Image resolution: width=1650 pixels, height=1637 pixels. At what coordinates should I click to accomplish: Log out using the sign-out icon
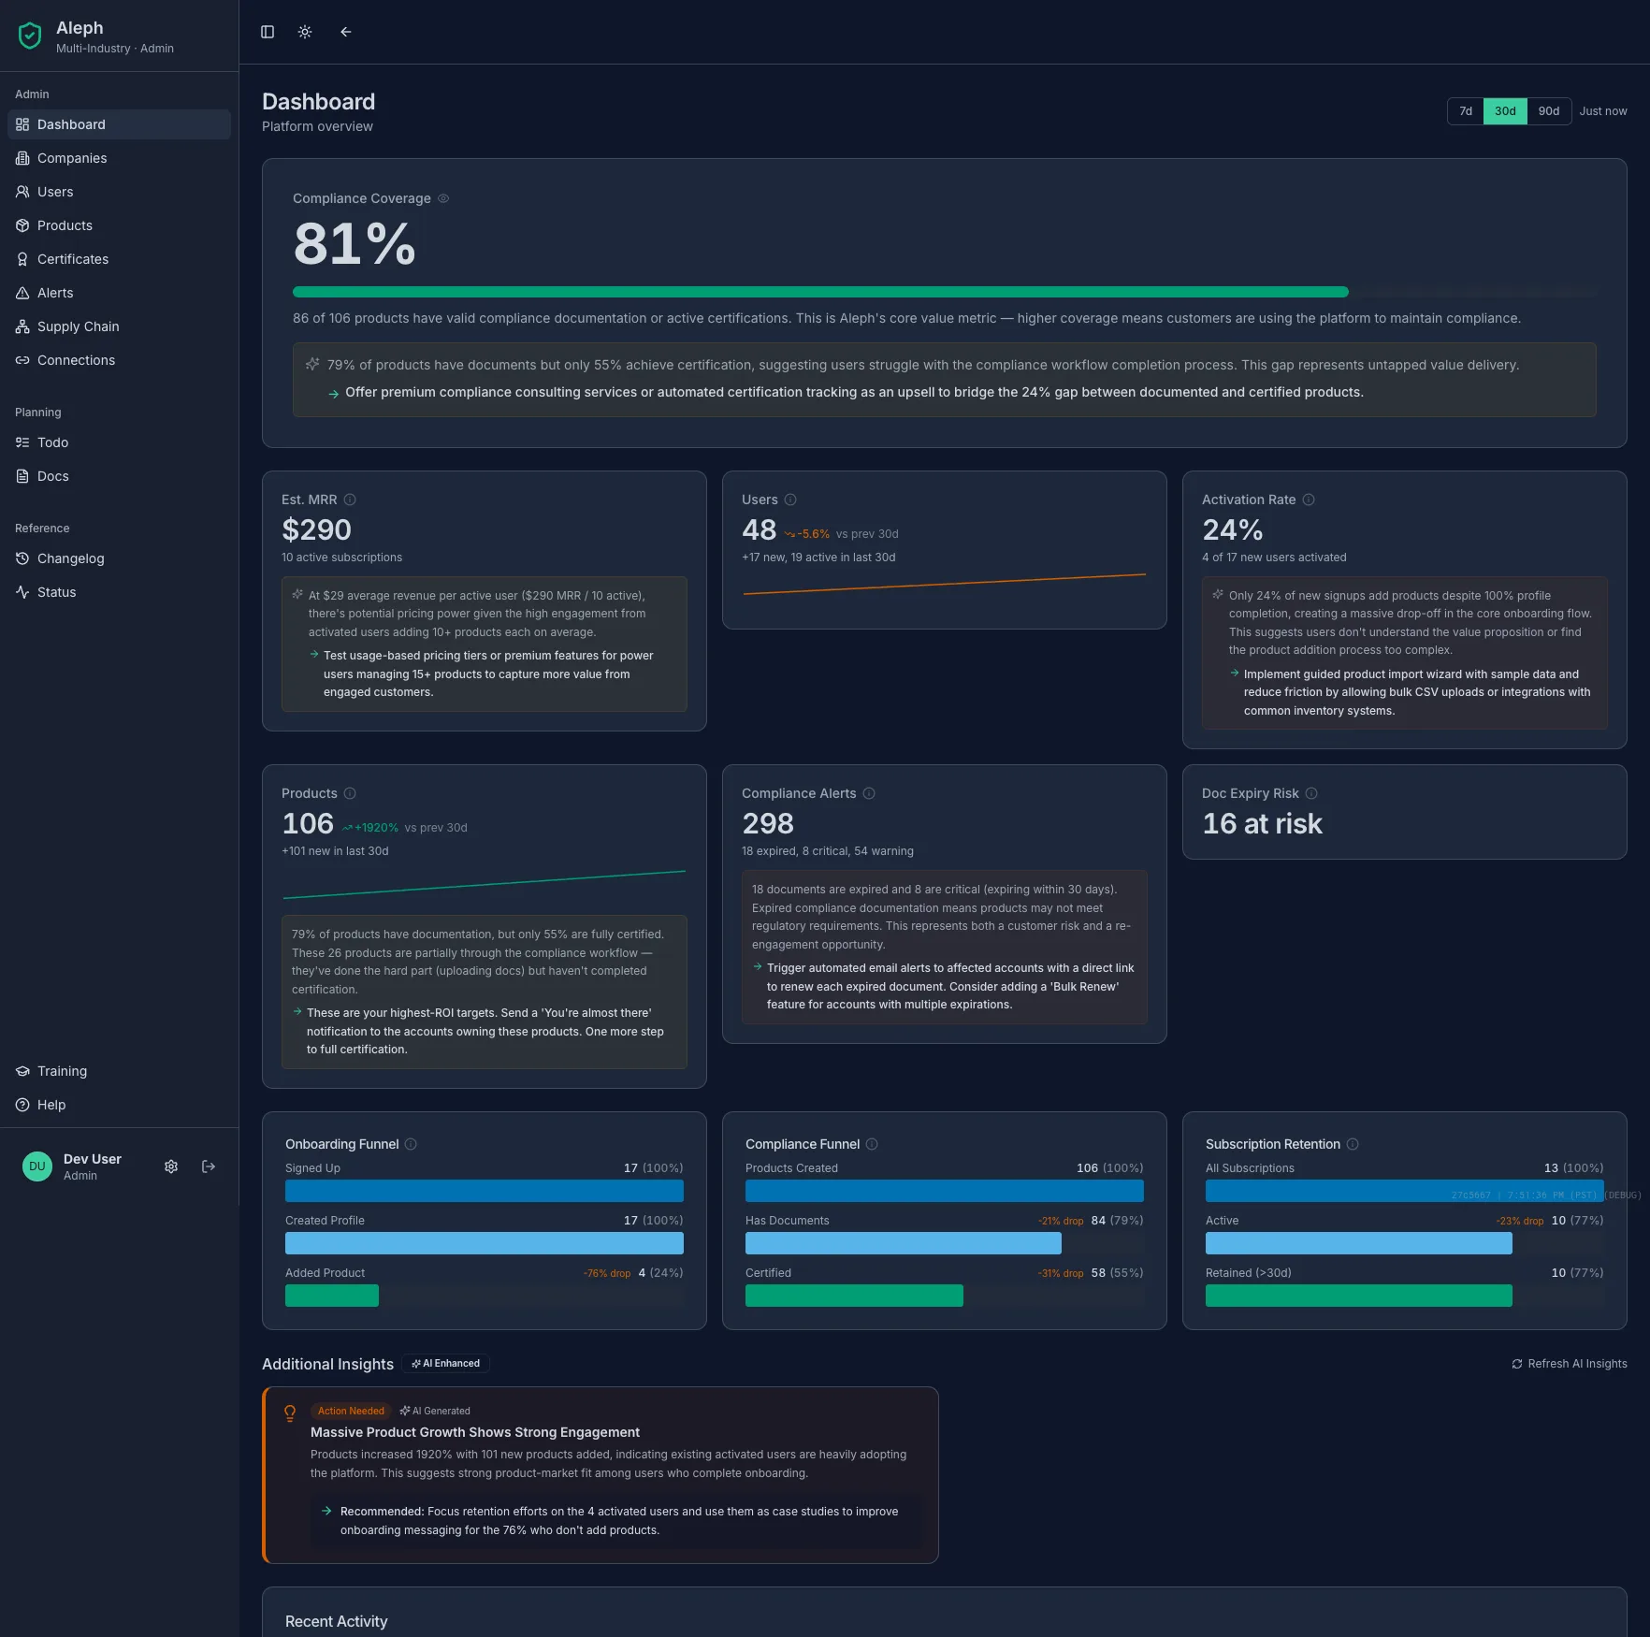click(209, 1166)
